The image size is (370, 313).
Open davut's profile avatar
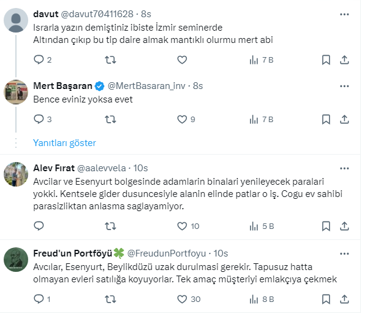point(16,20)
